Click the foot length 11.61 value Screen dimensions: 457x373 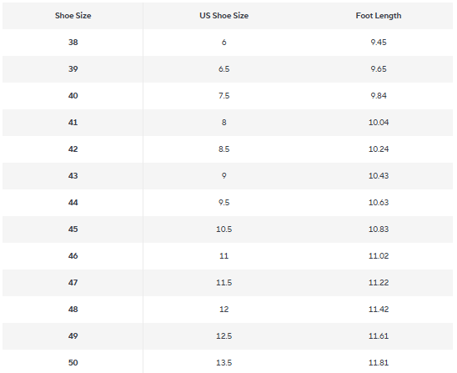pyautogui.click(x=379, y=336)
